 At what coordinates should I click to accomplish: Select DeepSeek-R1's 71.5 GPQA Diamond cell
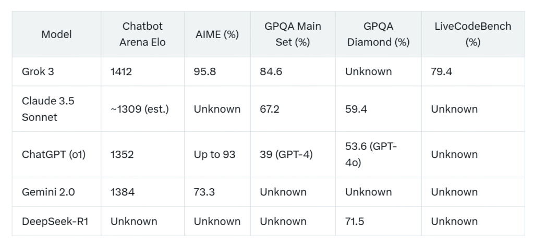(355, 221)
